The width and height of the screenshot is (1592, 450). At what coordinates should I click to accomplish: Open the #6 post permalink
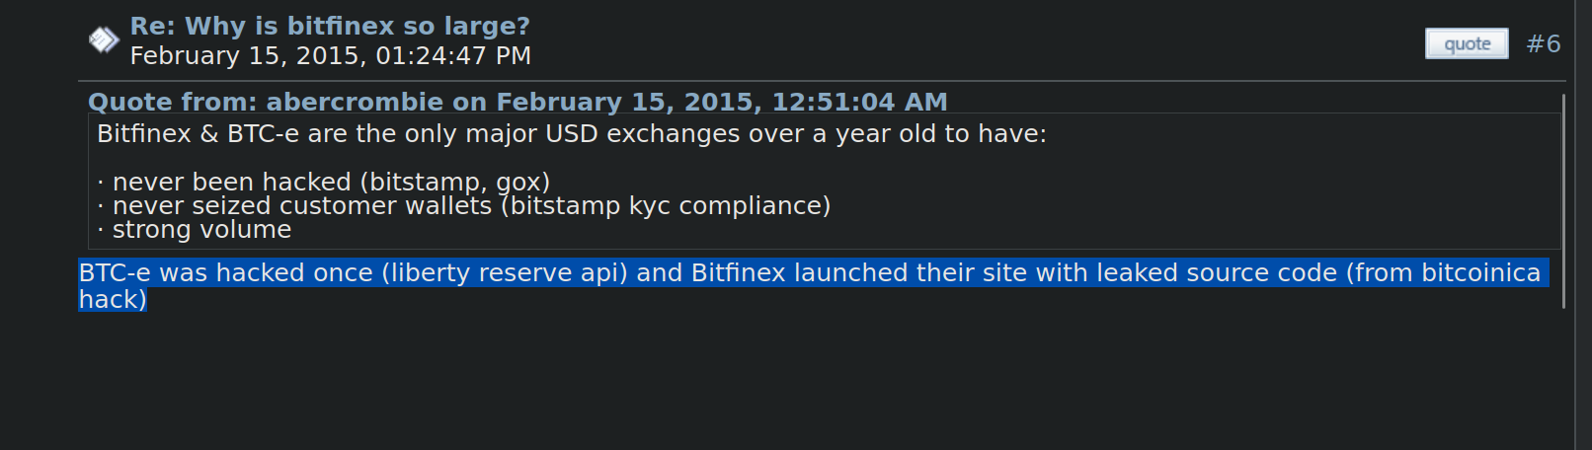(x=1543, y=43)
